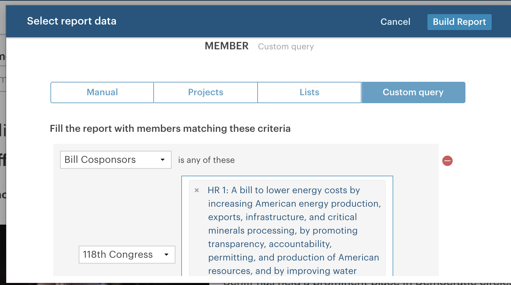
Task: Click the HR 1 bill description text
Action: [x=294, y=230]
